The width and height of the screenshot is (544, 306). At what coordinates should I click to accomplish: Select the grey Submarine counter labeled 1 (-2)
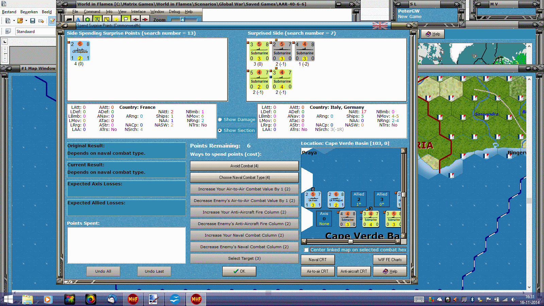305,51
